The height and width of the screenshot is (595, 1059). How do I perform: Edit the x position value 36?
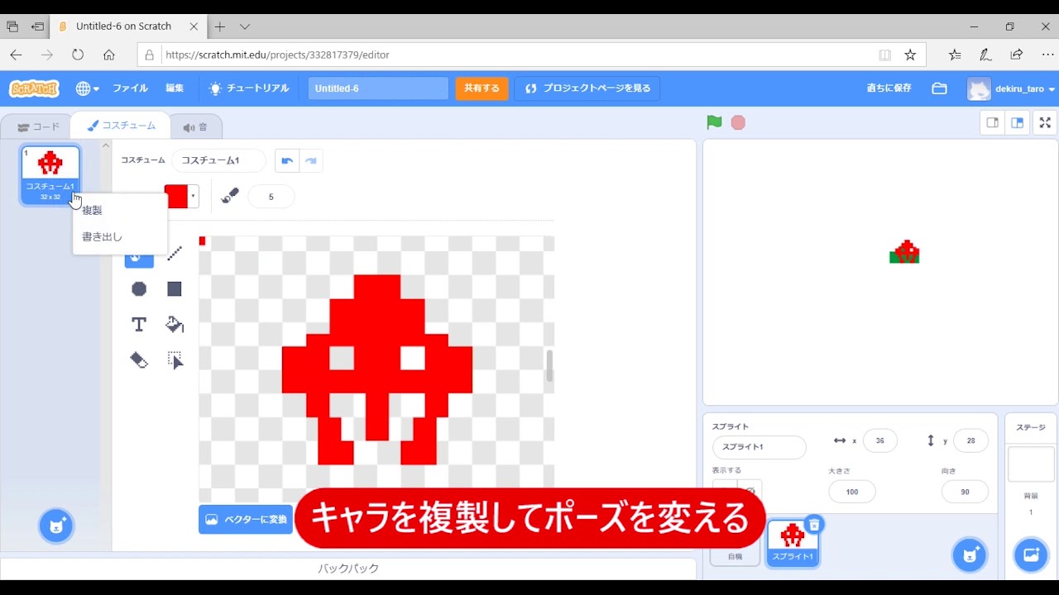(879, 440)
